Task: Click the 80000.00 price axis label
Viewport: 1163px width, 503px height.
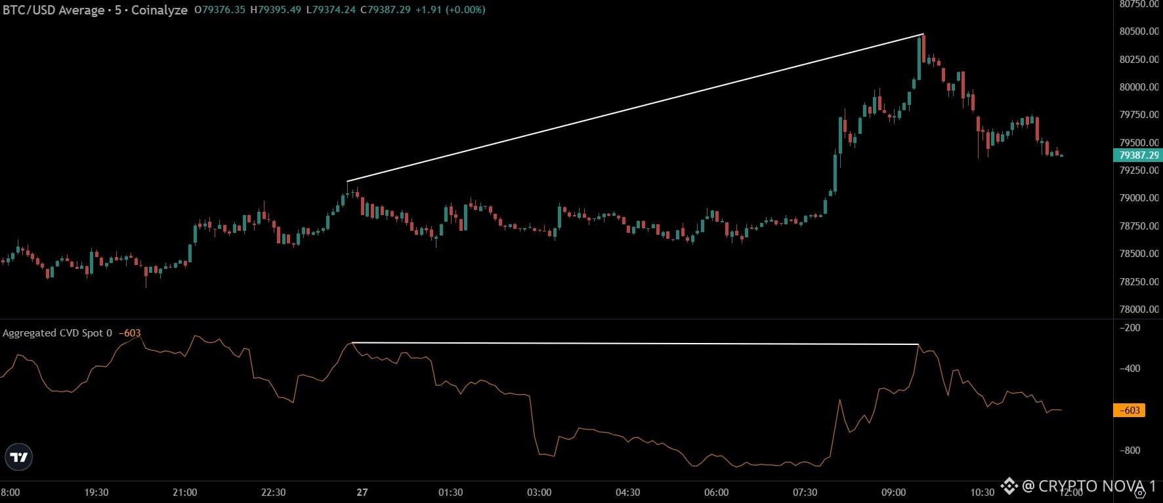Action: click(x=1139, y=87)
